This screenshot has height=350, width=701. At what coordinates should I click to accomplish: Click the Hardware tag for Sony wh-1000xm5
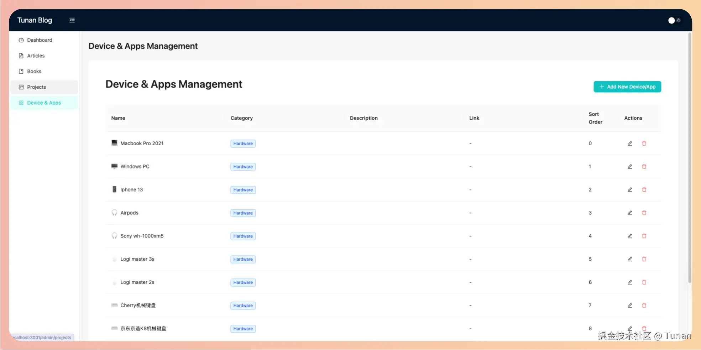point(243,236)
